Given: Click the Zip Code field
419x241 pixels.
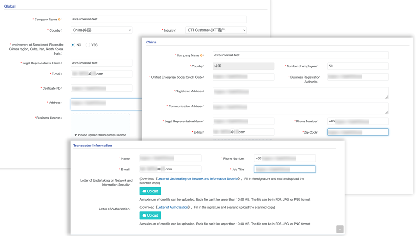Looking at the screenshot, I should pos(358,132).
